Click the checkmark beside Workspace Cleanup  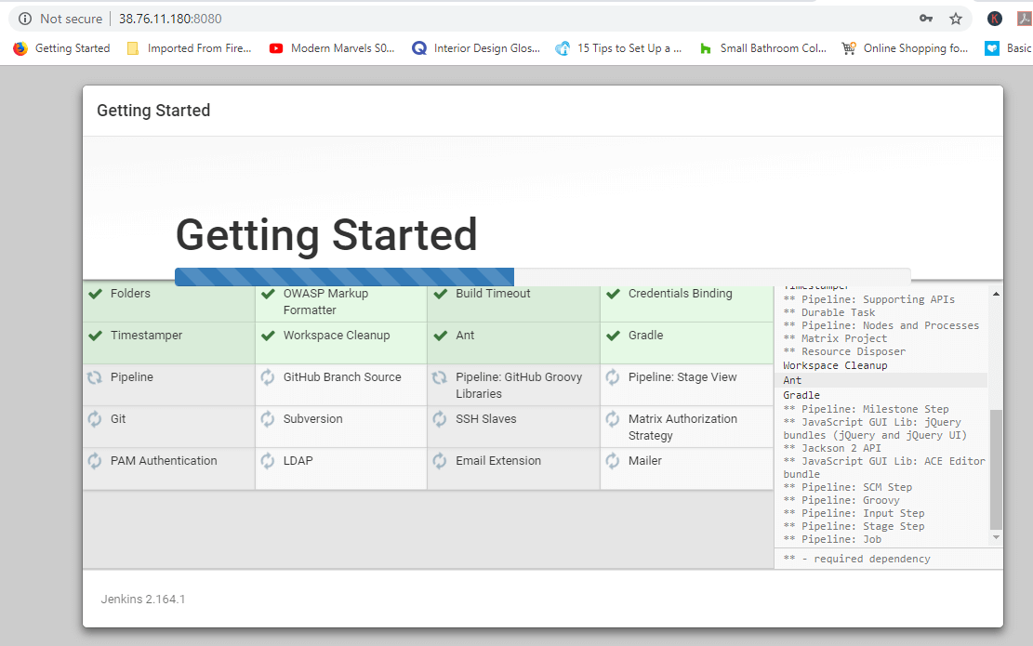[268, 336]
